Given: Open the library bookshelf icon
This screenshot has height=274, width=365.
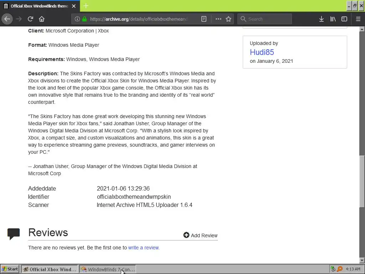Looking at the screenshot, I should tap(333, 19).
